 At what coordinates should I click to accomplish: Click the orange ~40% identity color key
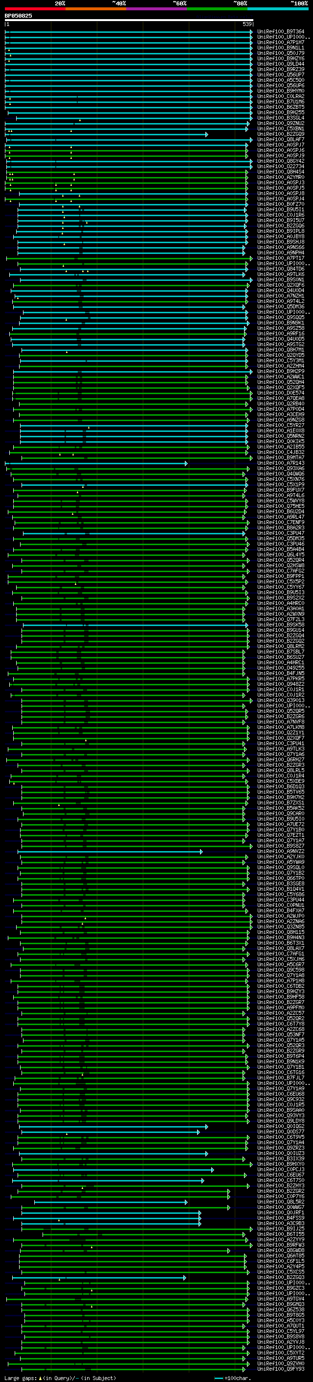96,9
